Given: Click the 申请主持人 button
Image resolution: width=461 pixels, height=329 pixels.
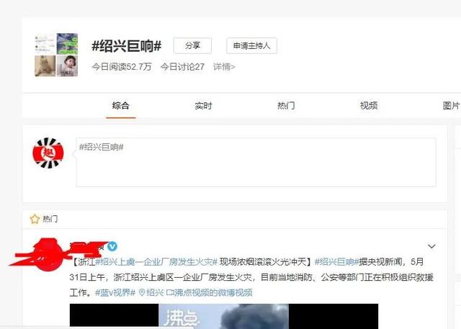Looking at the screenshot, I should [x=251, y=45].
